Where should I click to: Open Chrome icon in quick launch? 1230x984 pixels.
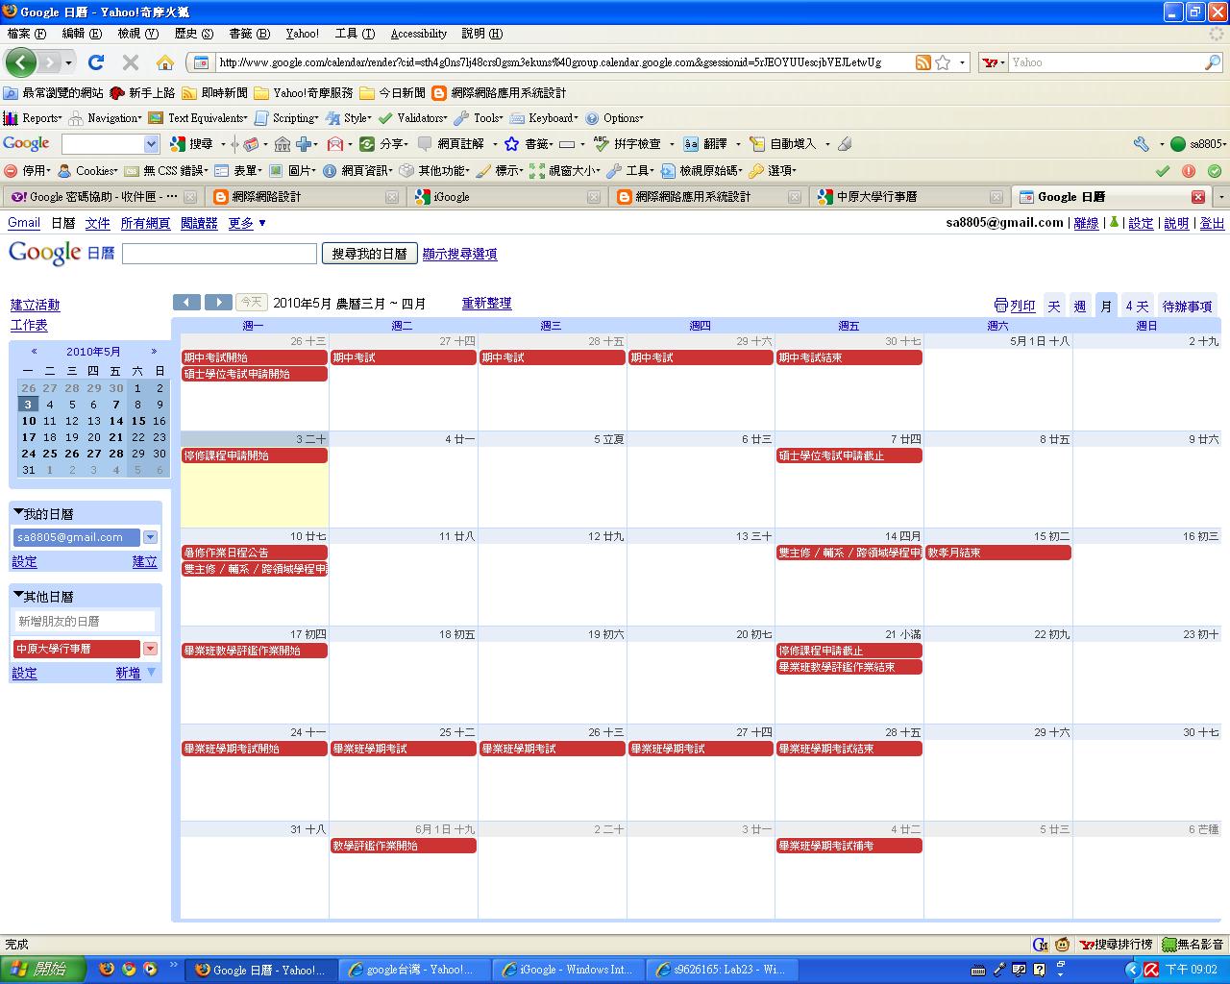pyautogui.click(x=129, y=969)
